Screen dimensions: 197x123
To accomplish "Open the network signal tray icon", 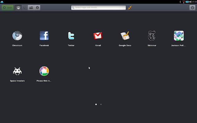I will pyautogui.click(x=183, y=2).
